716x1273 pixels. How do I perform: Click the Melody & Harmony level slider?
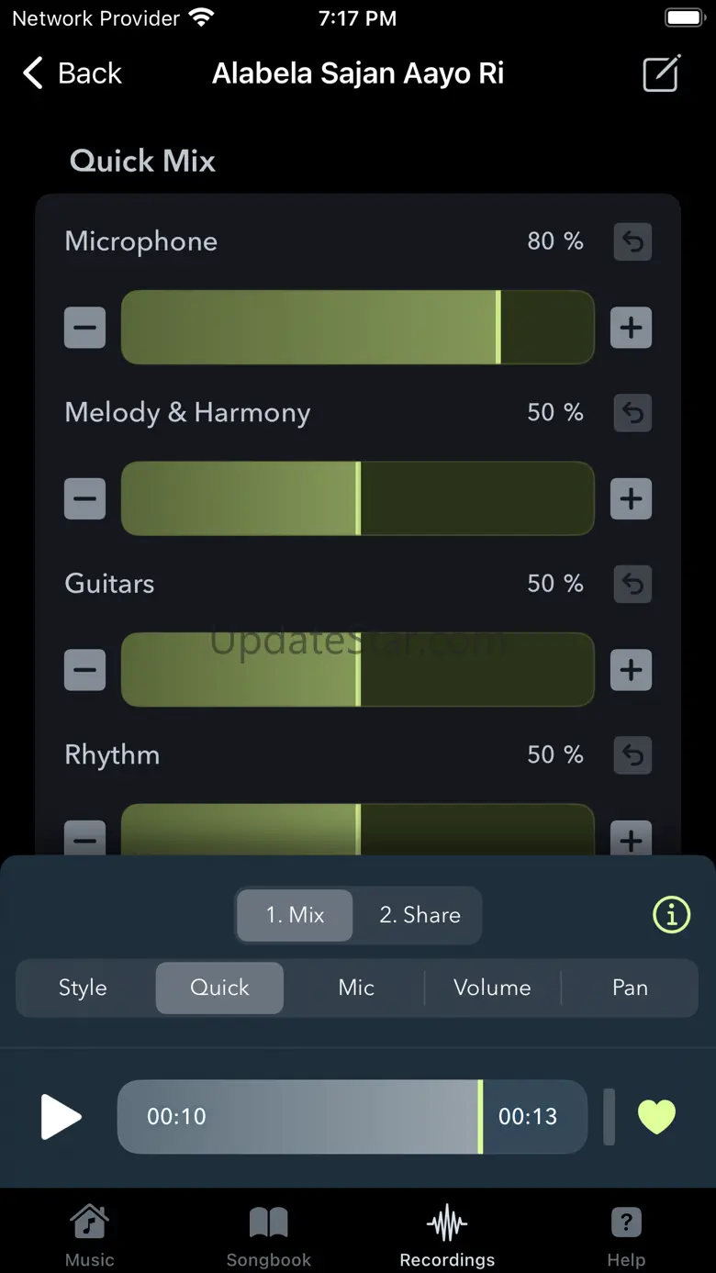[x=357, y=499]
